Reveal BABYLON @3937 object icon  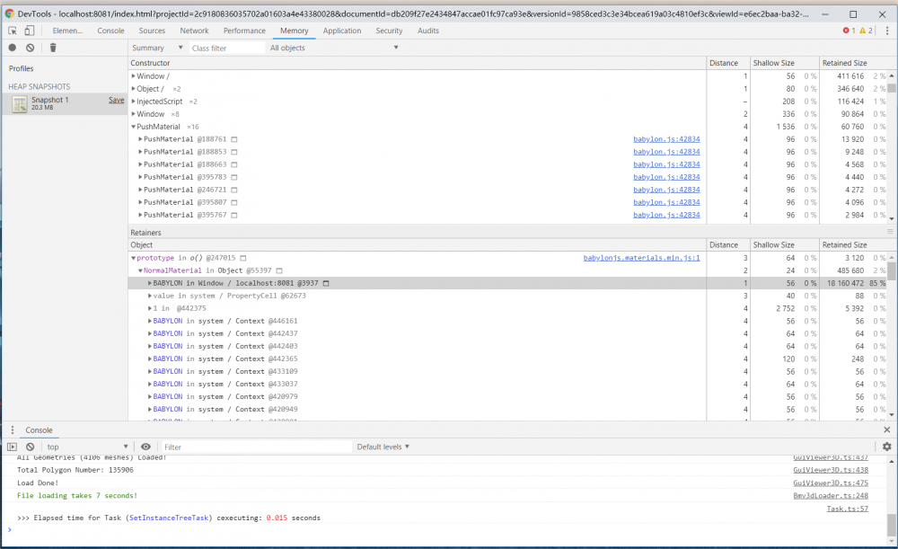326,283
